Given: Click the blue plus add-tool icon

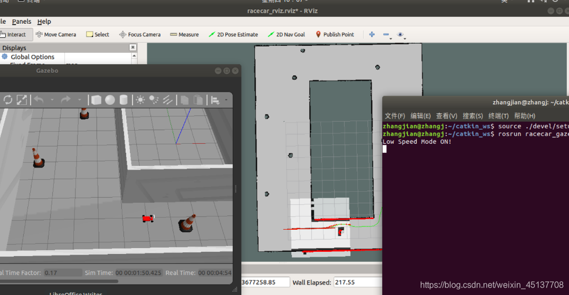Looking at the screenshot, I should click(x=372, y=34).
